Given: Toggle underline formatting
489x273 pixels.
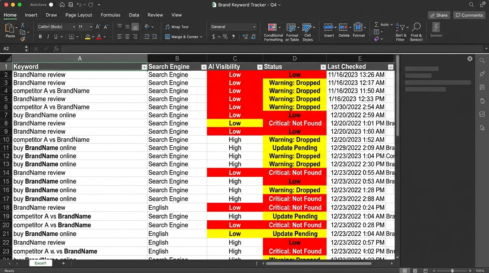Looking at the screenshot, I should click(x=56, y=37).
